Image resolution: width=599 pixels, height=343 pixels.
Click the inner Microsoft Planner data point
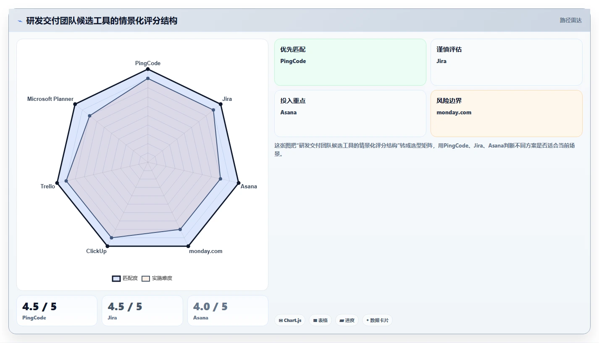[x=89, y=115]
